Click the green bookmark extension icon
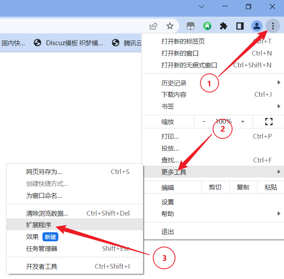The image size is (284, 279). point(207,26)
